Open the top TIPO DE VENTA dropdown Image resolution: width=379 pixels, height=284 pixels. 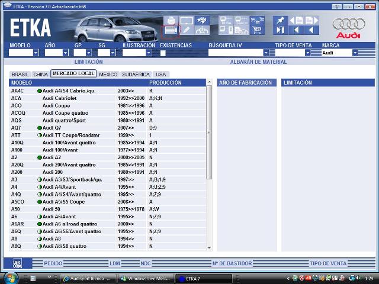[x=307, y=53]
